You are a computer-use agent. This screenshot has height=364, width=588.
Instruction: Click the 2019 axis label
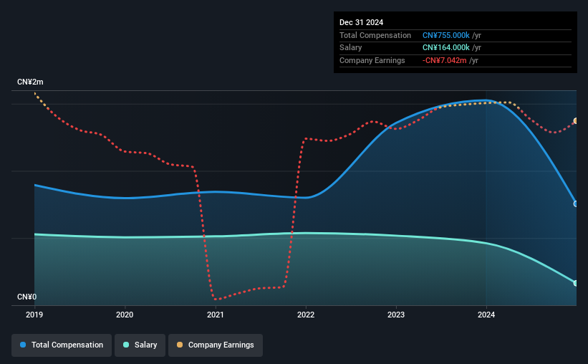tap(34, 315)
